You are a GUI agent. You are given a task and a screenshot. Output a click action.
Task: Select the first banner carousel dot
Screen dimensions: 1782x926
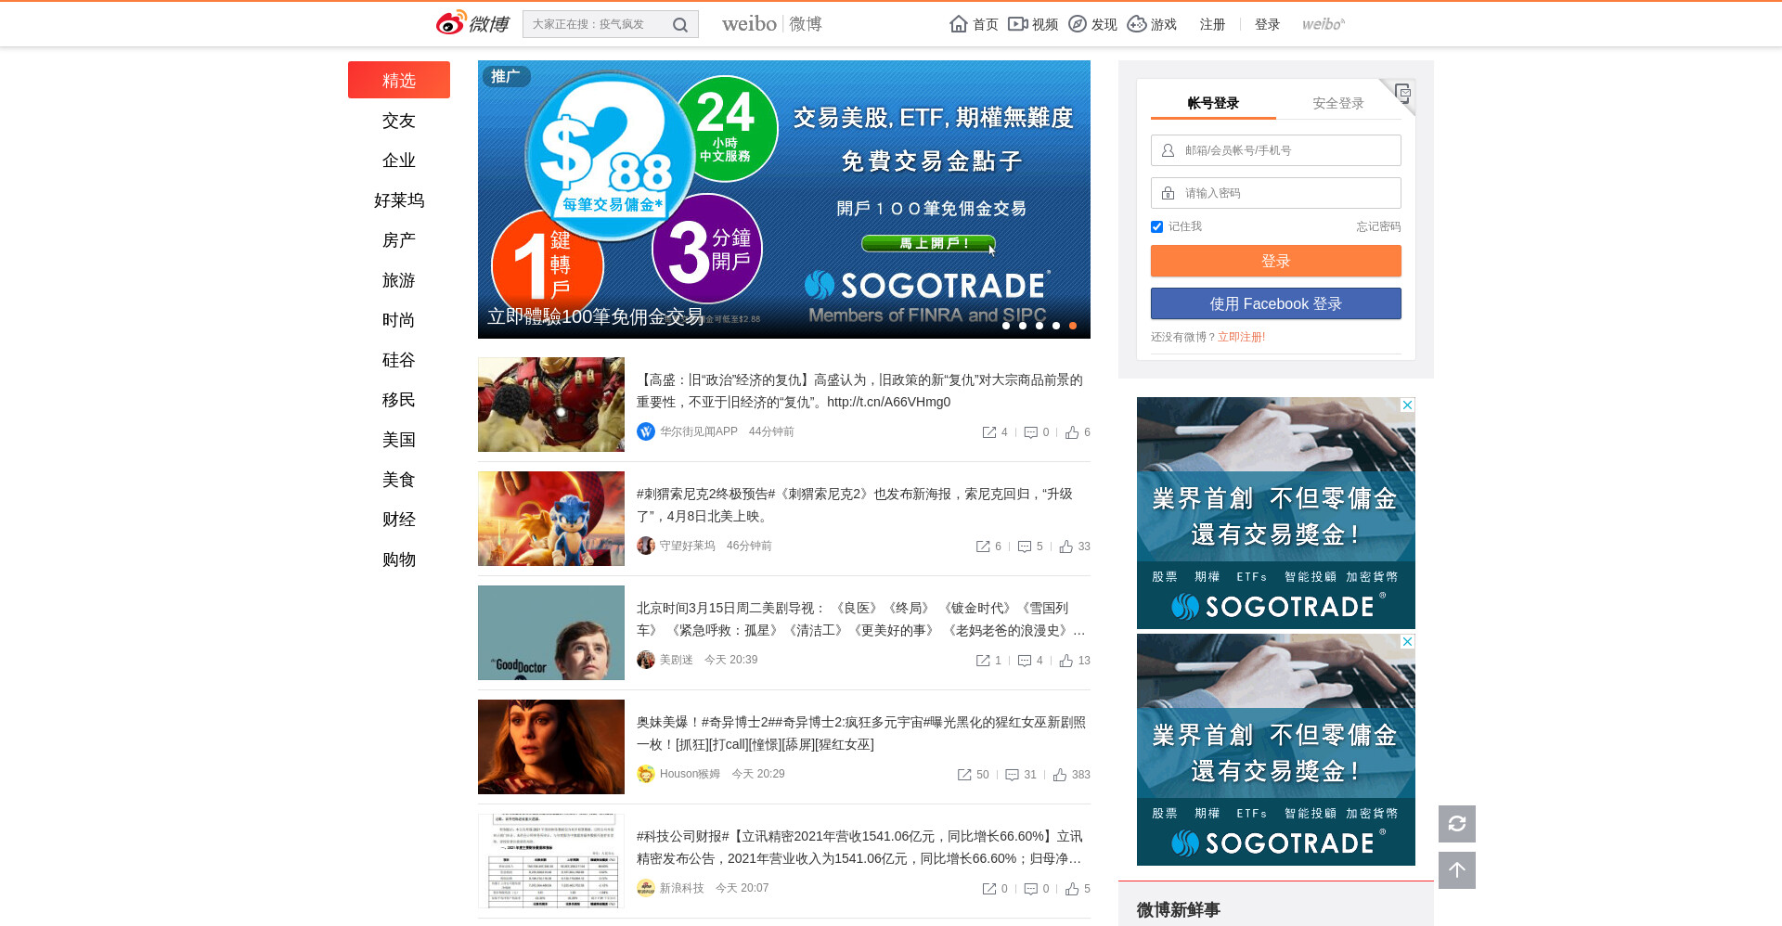(1006, 326)
